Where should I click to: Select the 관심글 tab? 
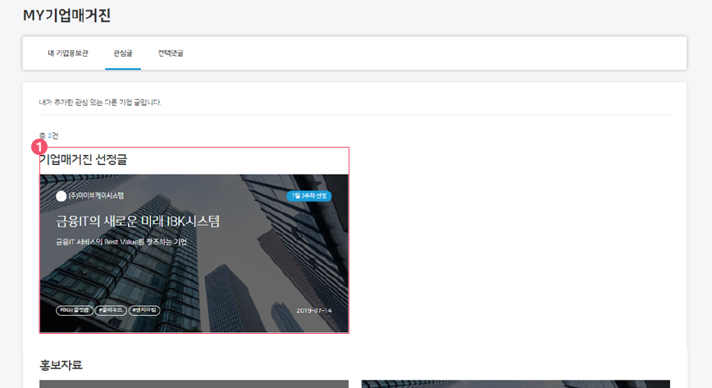[x=122, y=53]
